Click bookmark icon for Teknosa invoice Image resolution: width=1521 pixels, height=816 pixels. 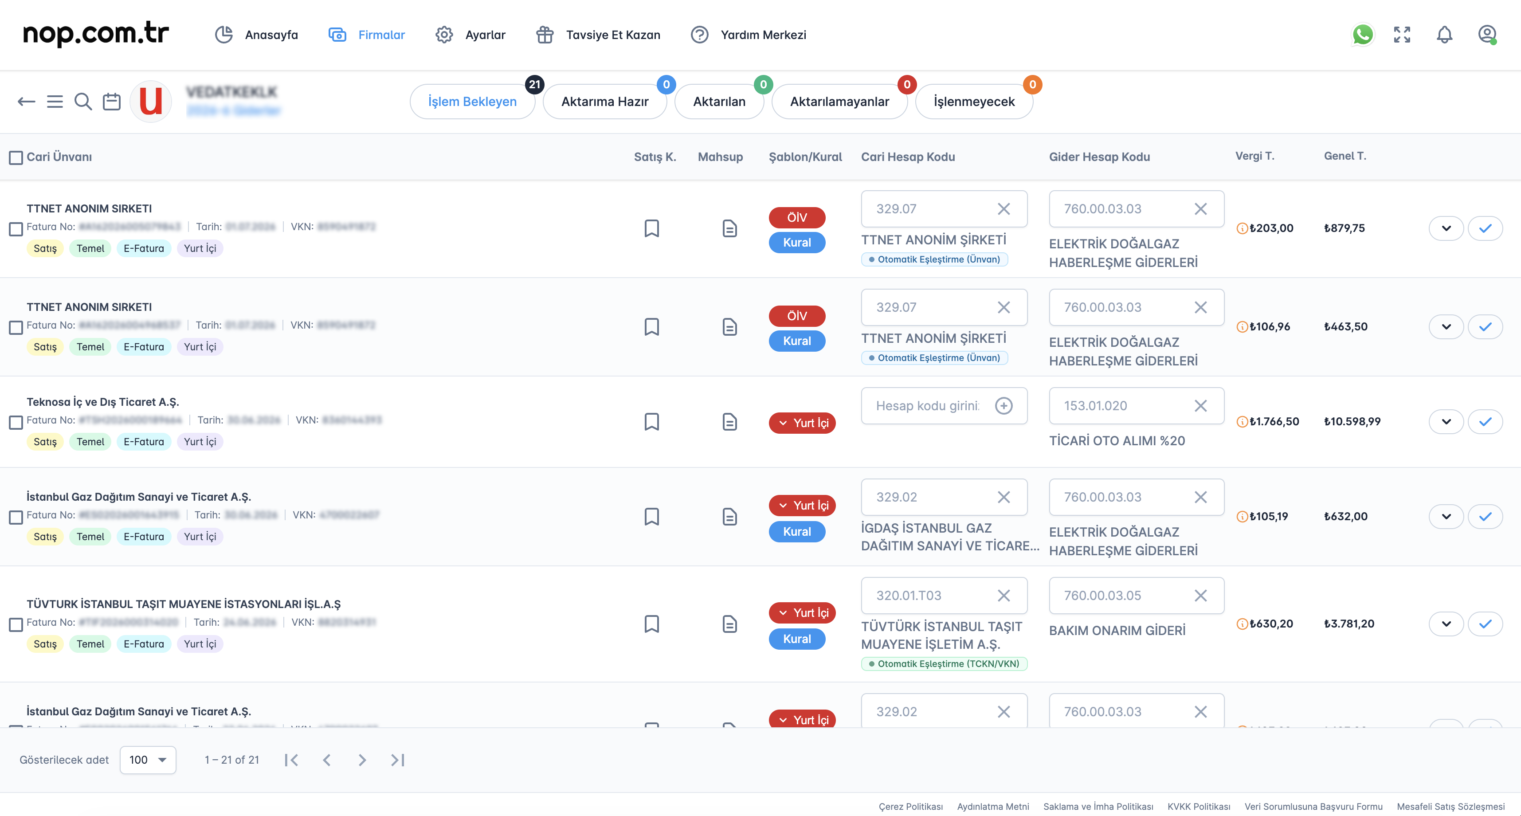point(651,422)
